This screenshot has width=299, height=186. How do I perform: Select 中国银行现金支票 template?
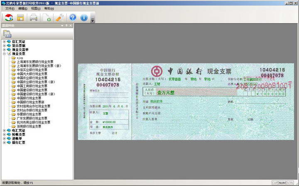coord(29,98)
